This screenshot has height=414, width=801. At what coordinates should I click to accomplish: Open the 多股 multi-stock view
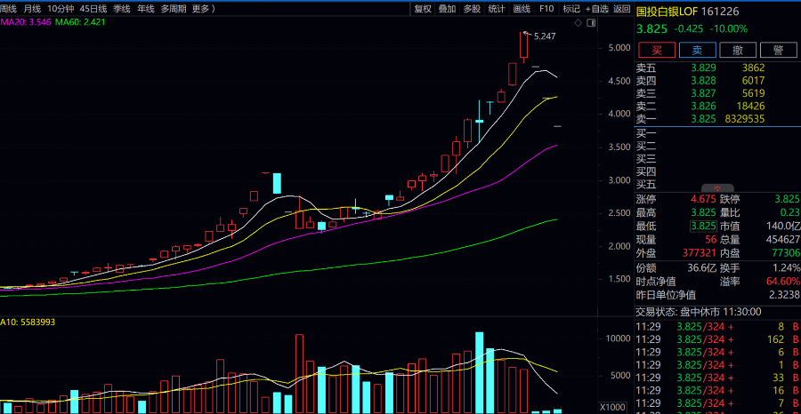tap(473, 9)
